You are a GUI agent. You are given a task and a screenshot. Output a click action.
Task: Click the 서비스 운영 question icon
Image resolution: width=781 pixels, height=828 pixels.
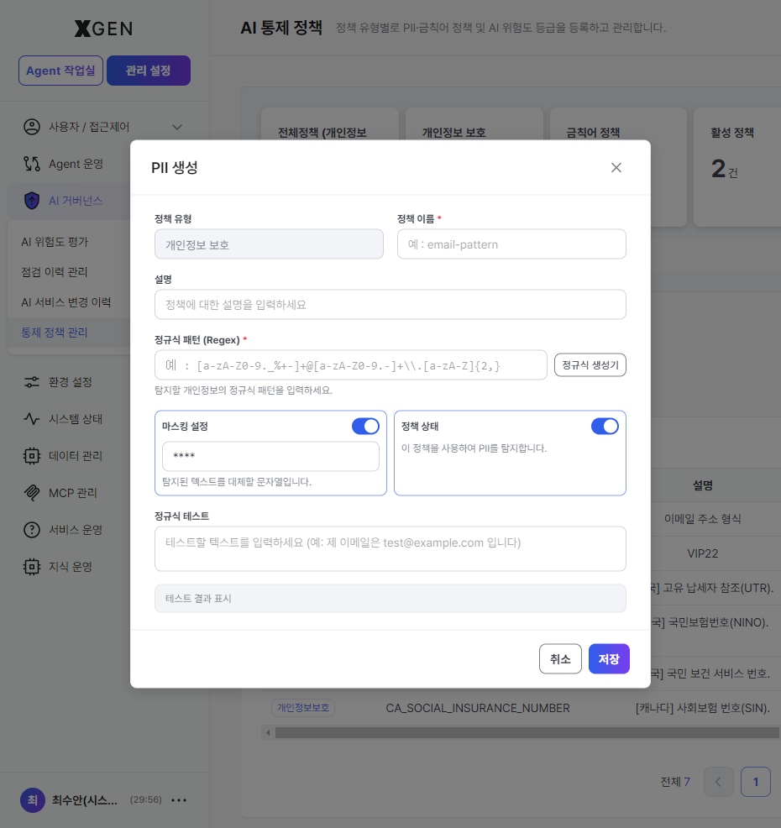pos(32,530)
